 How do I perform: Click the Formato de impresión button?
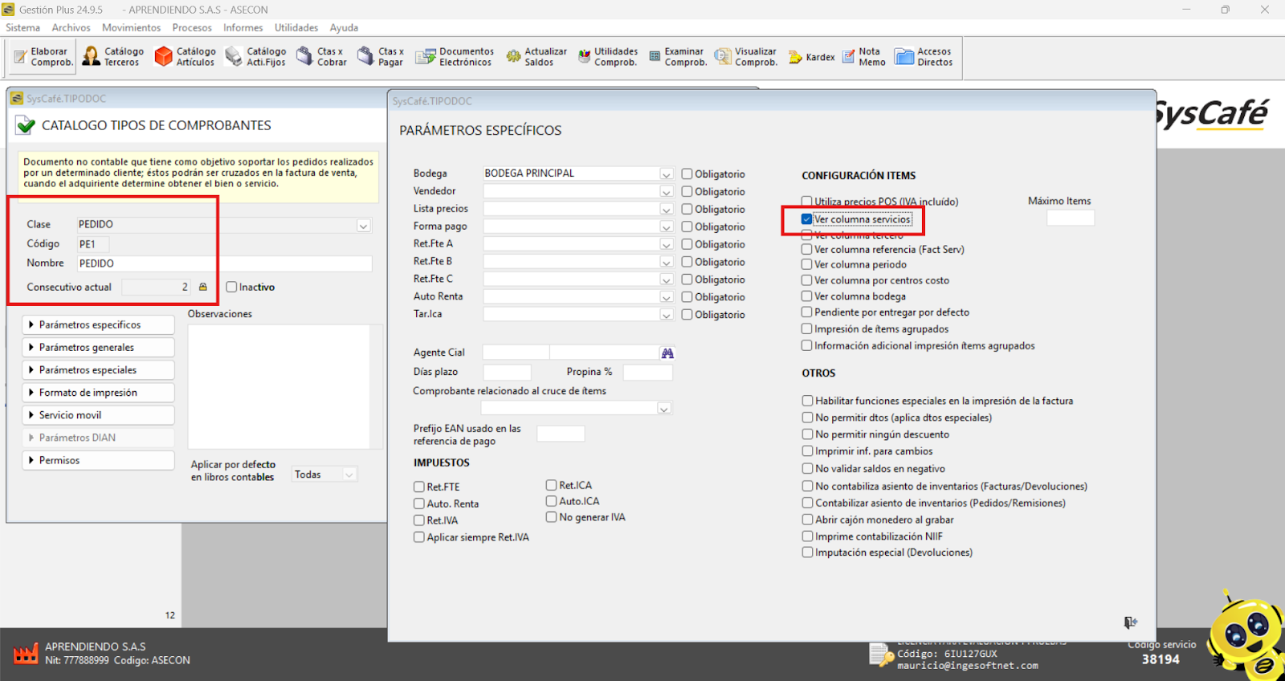98,393
